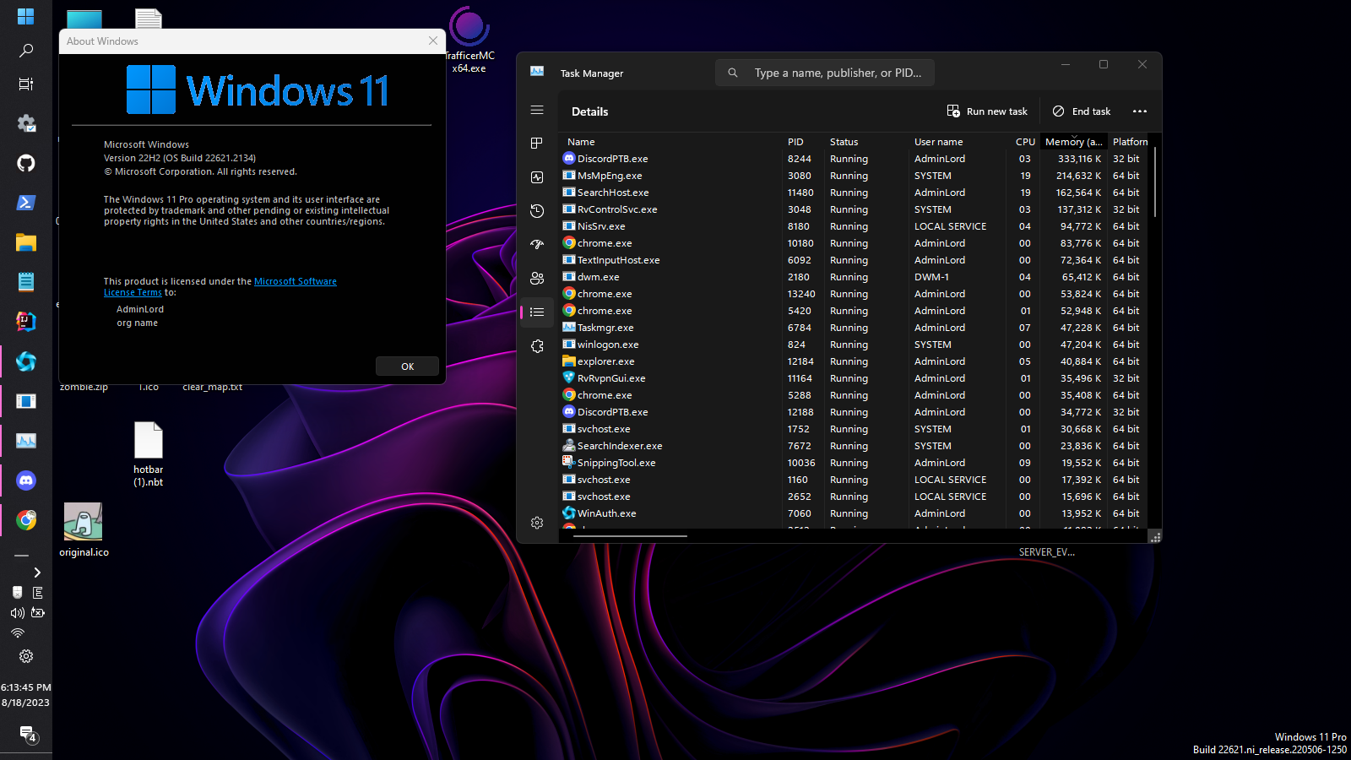Open Discord from the taskbar
This screenshot has height=760, width=1351.
tap(26, 480)
